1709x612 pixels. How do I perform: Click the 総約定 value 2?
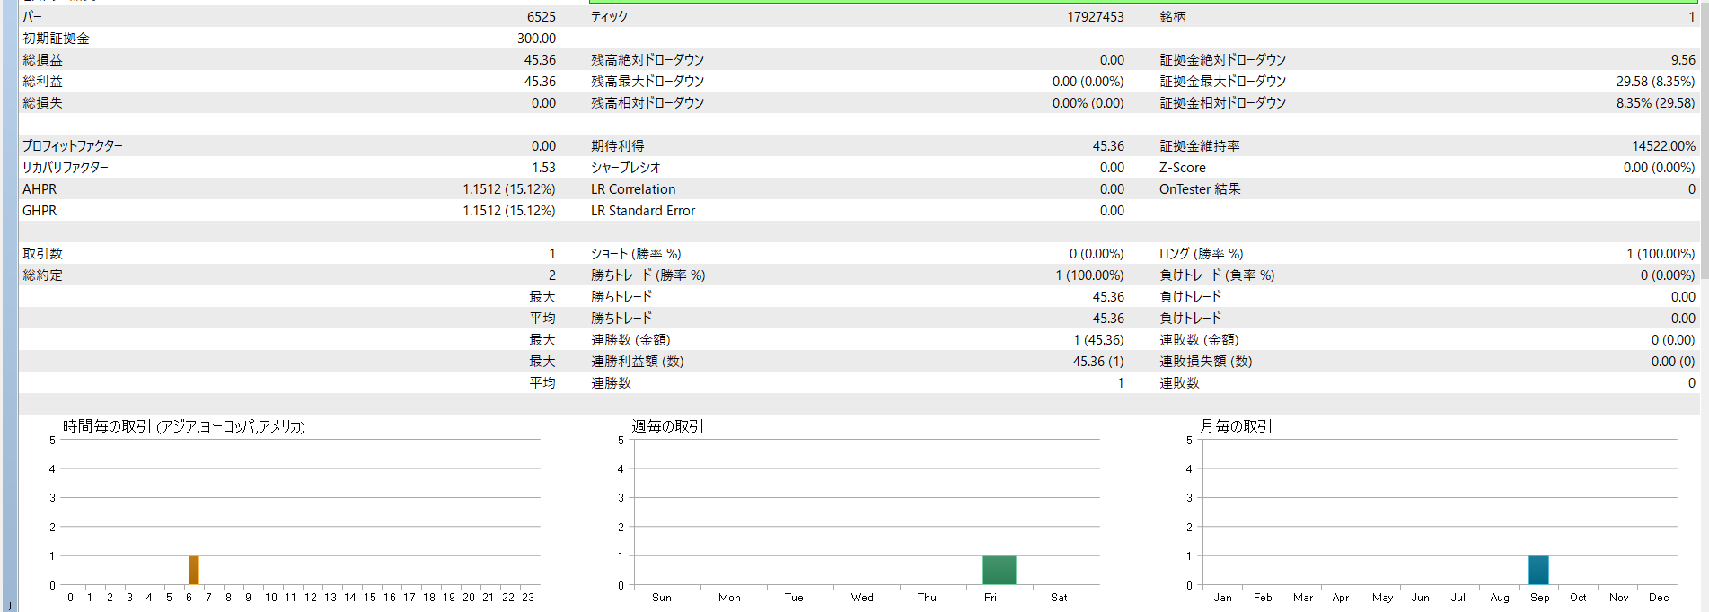click(551, 275)
